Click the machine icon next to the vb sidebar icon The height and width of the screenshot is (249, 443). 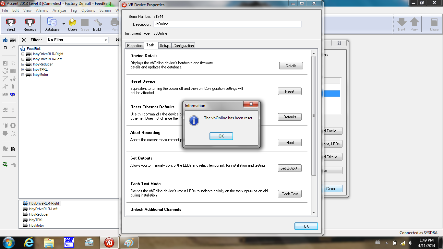click(13, 40)
